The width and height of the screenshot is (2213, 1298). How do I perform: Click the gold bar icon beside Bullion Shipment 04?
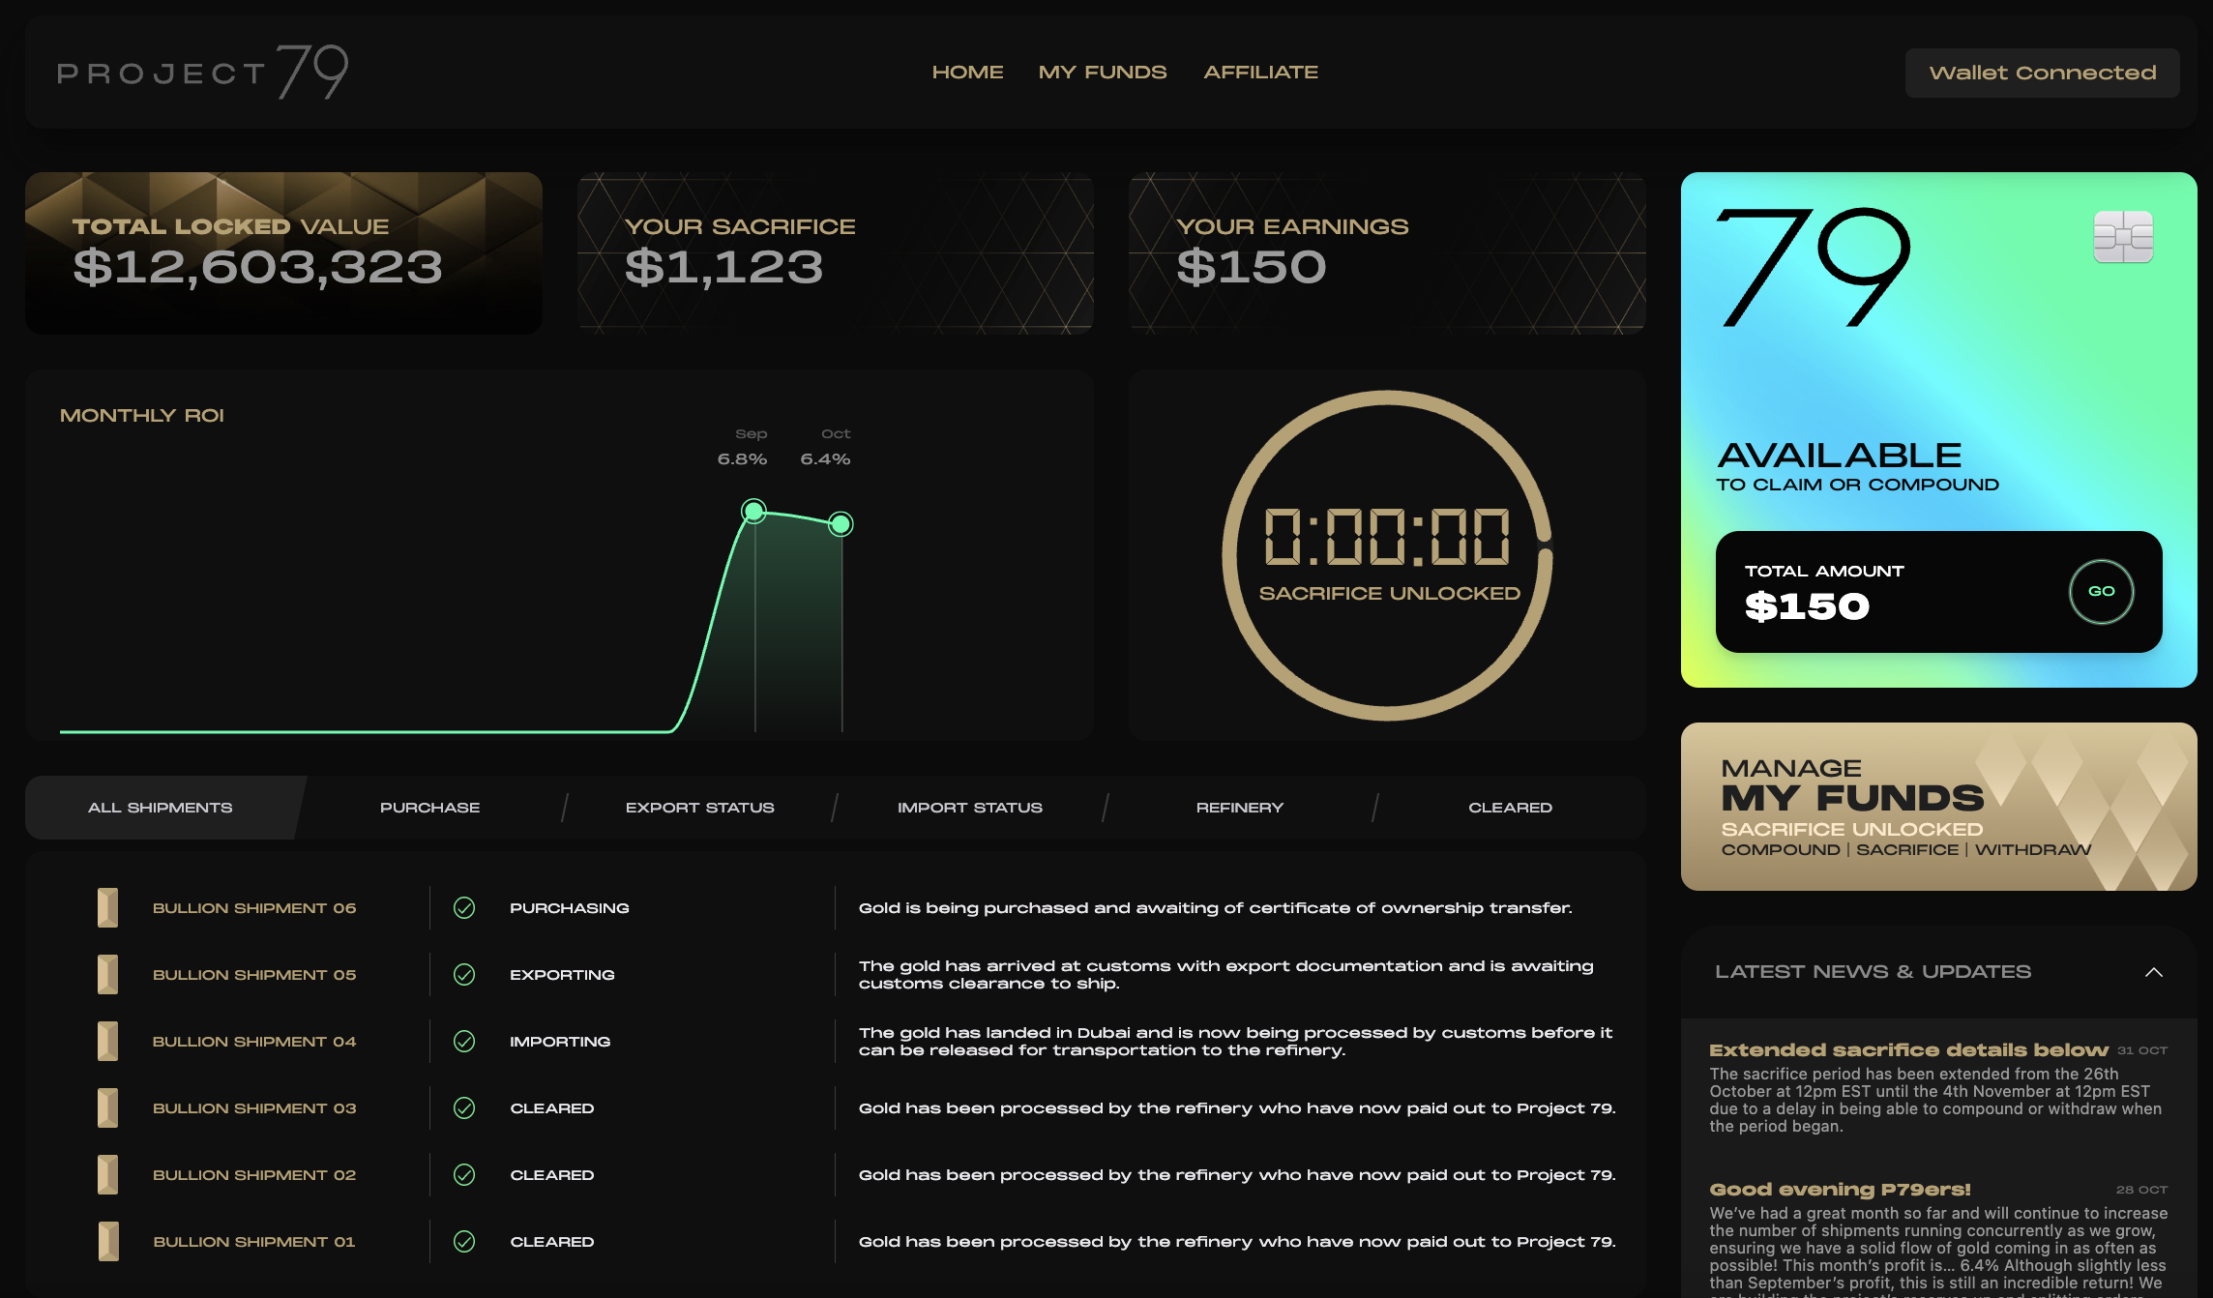pos(106,1041)
